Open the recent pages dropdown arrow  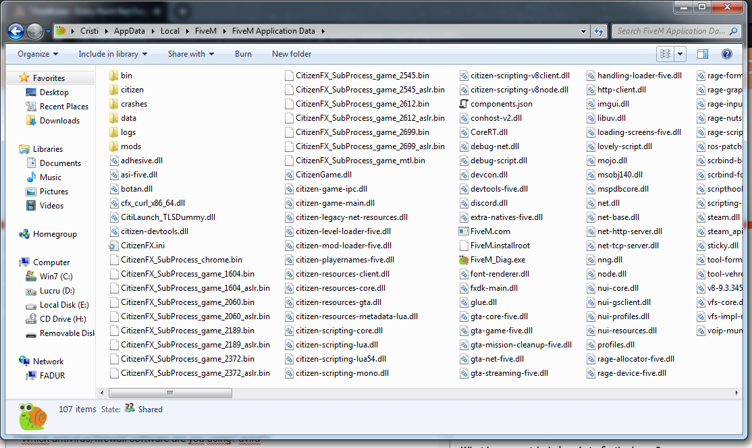click(48, 32)
